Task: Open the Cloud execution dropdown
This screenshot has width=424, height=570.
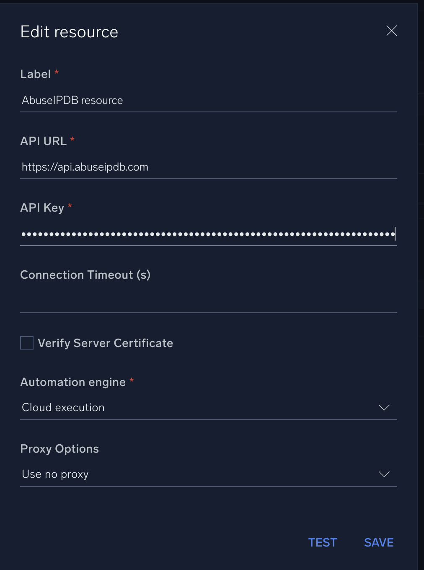Action: [197, 407]
